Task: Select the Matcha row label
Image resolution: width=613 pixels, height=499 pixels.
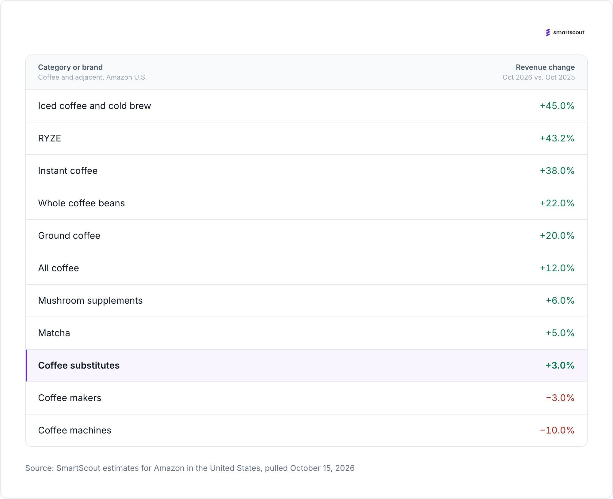Action: click(54, 333)
